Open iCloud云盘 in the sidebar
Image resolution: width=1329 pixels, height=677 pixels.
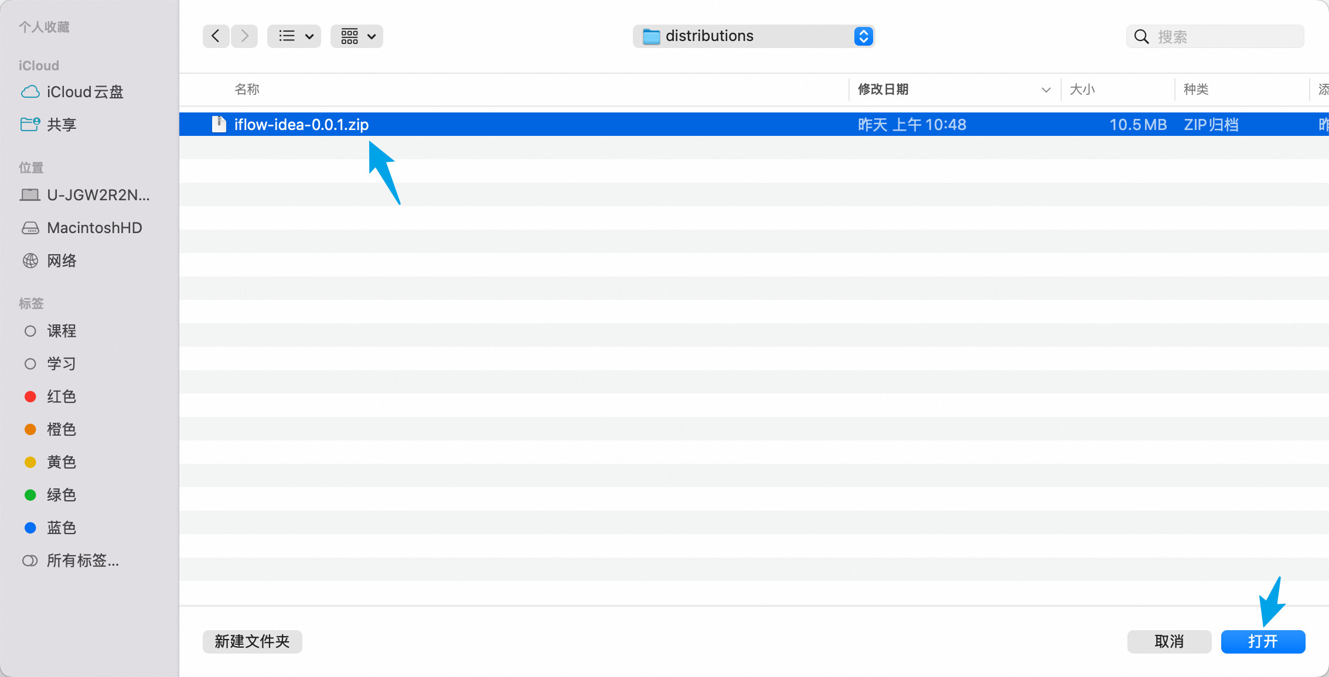tap(84, 92)
